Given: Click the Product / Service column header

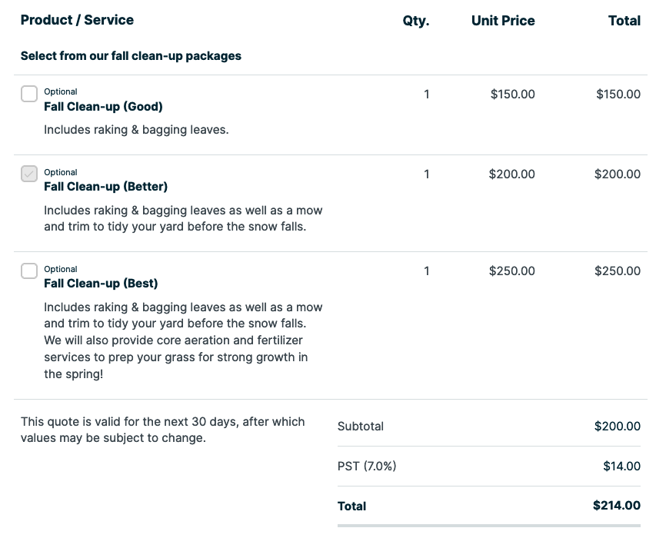Looking at the screenshot, I should (x=77, y=20).
